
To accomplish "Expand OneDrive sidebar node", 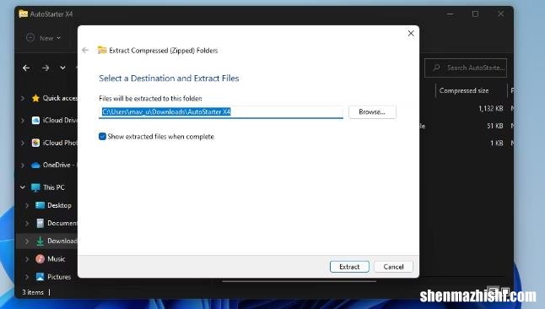I will pyautogui.click(x=23, y=165).
